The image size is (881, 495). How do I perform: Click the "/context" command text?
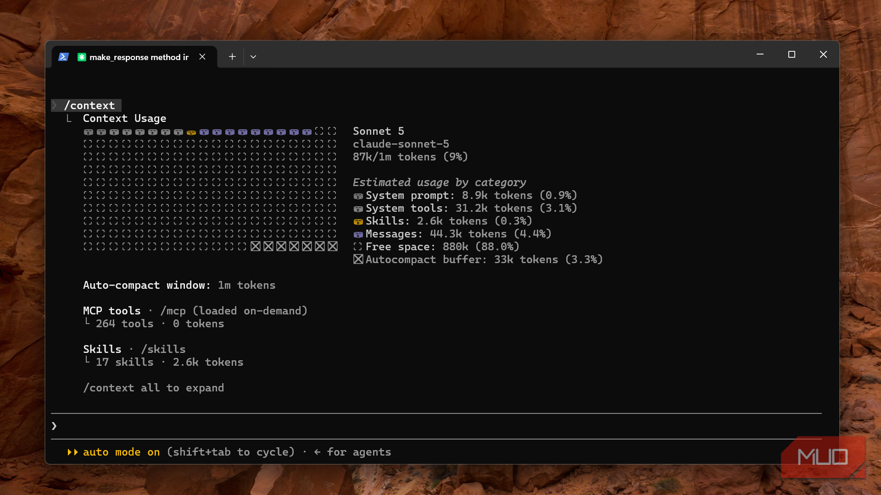click(89, 105)
